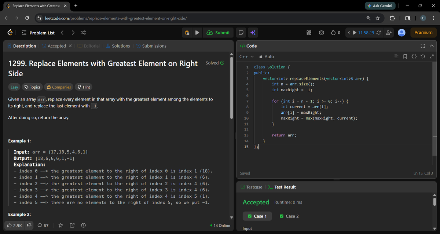Viewport: 440px width, 234px height.
Task: Click the Auto lock indicator
Action: pos(267,56)
